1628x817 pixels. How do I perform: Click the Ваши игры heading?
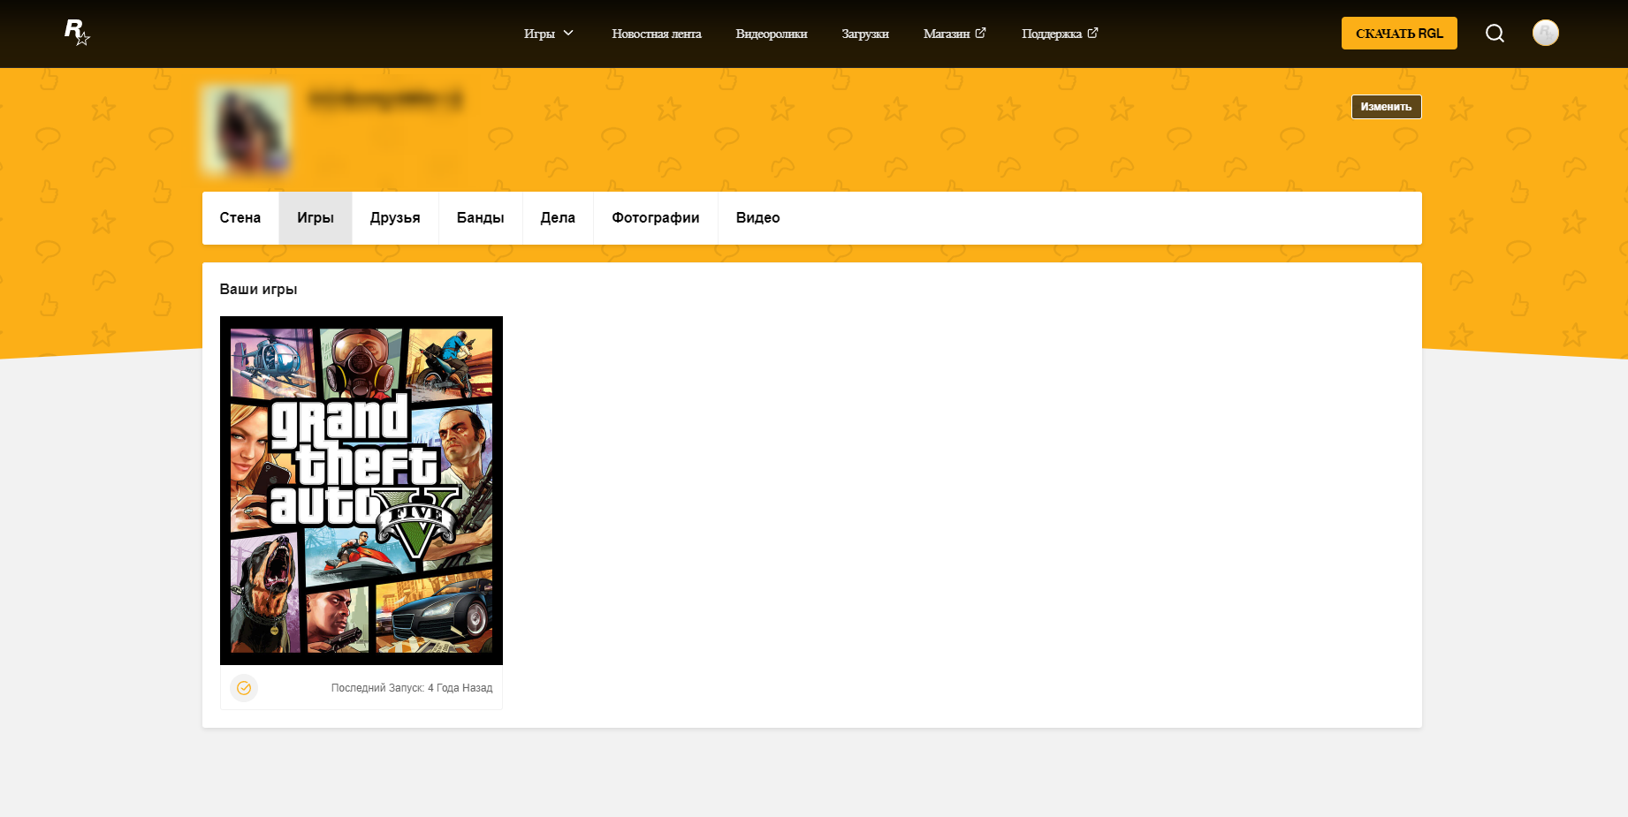pyautogui.click(x=258, y=290)
